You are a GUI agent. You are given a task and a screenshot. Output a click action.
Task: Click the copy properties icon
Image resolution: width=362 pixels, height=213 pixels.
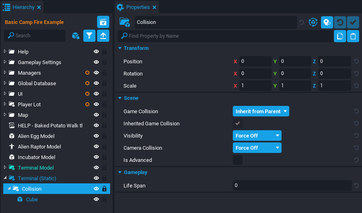[x=340, y=36]
